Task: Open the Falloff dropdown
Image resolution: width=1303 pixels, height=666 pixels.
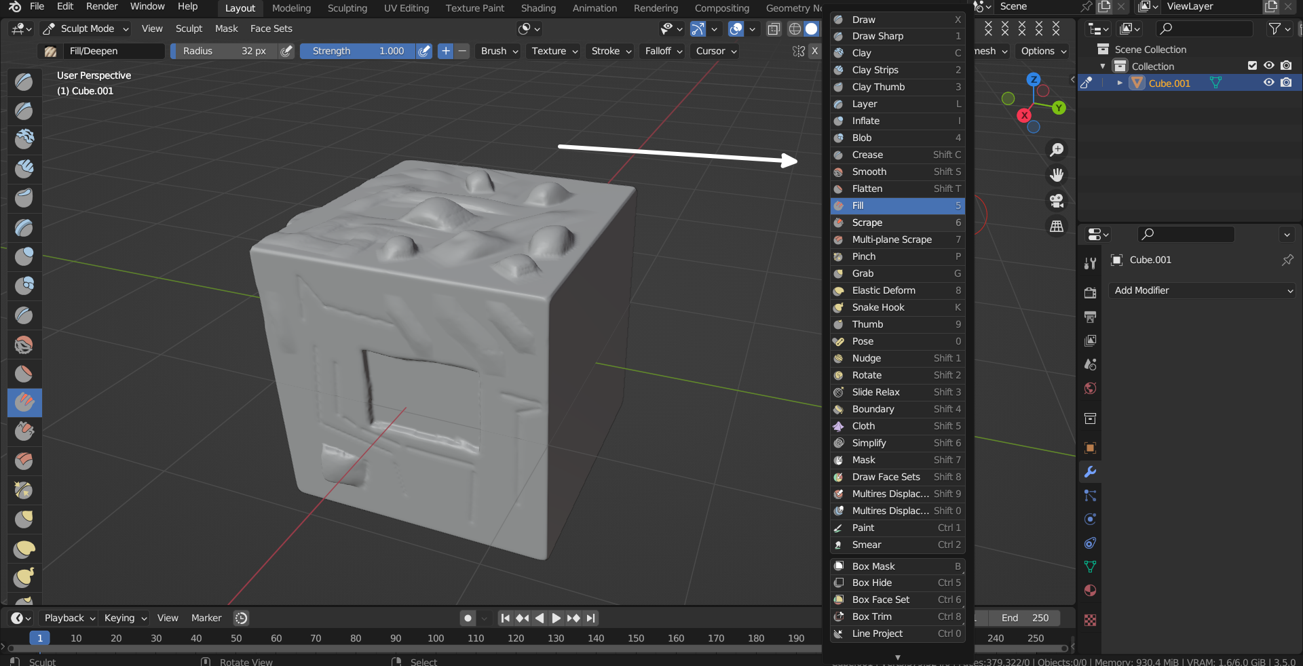Action: pos(662,51)
